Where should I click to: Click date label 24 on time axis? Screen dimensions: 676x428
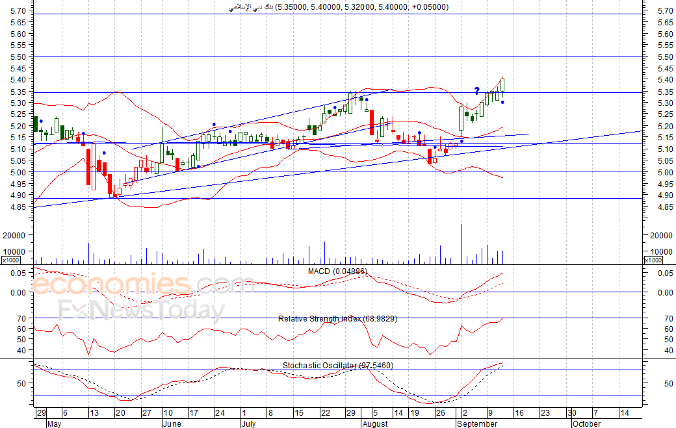220,413
